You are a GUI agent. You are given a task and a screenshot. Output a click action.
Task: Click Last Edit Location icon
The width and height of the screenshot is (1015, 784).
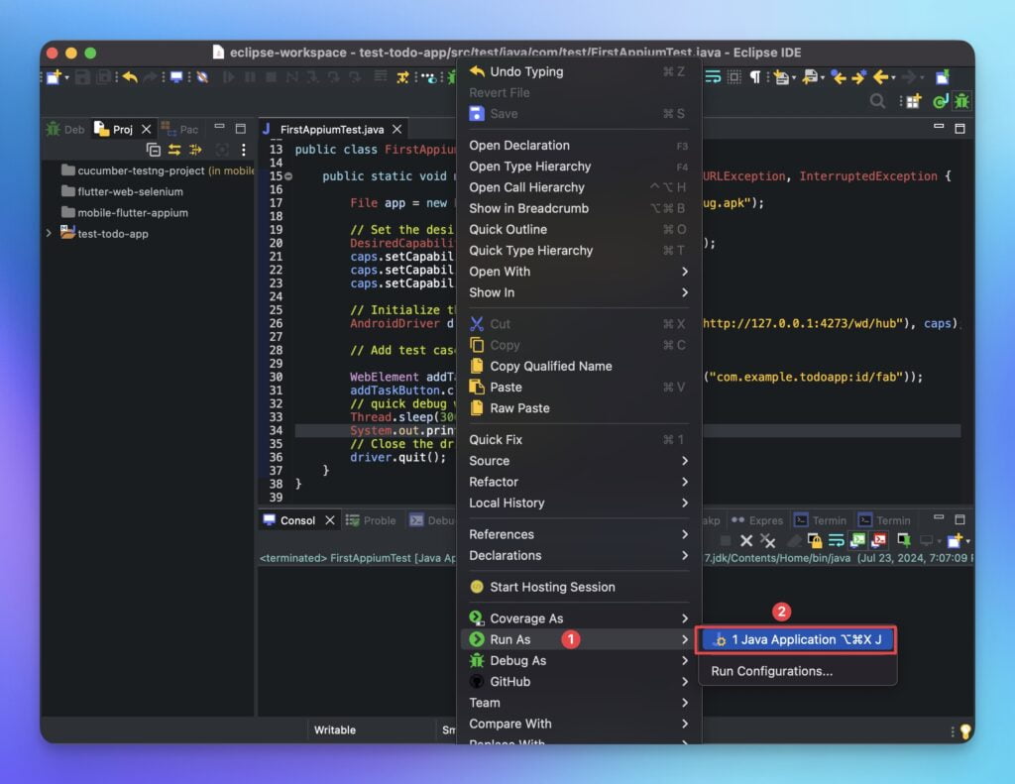839,77
